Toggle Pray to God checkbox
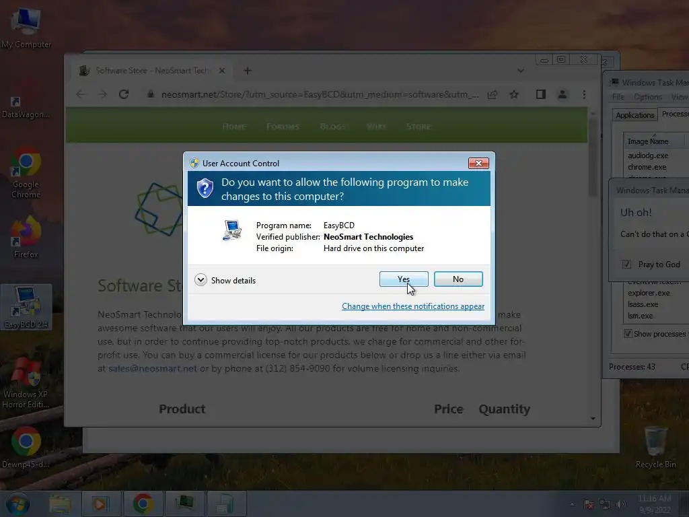 pos(626,264)
